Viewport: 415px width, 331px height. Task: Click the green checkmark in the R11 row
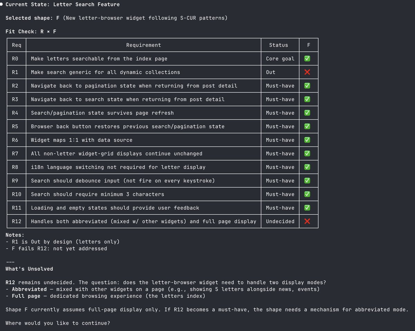[307, 208]
